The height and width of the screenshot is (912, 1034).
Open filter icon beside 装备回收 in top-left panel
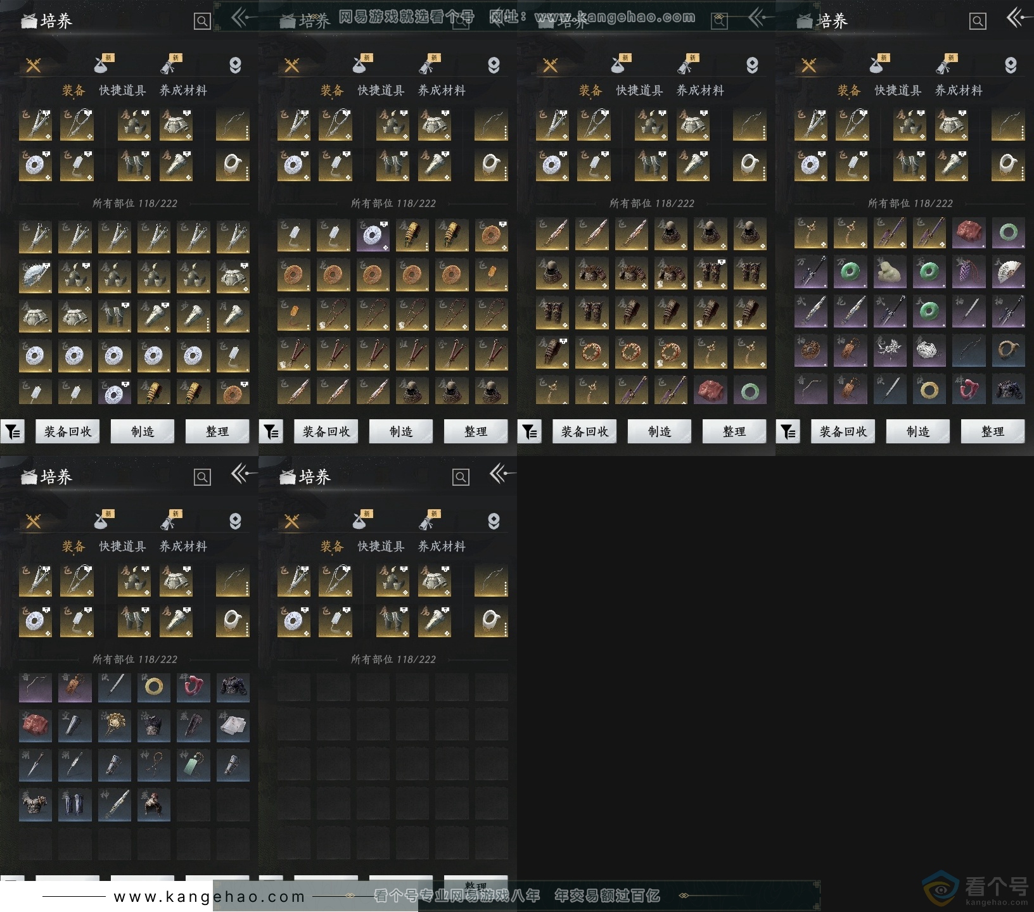(x=13, y=431)
